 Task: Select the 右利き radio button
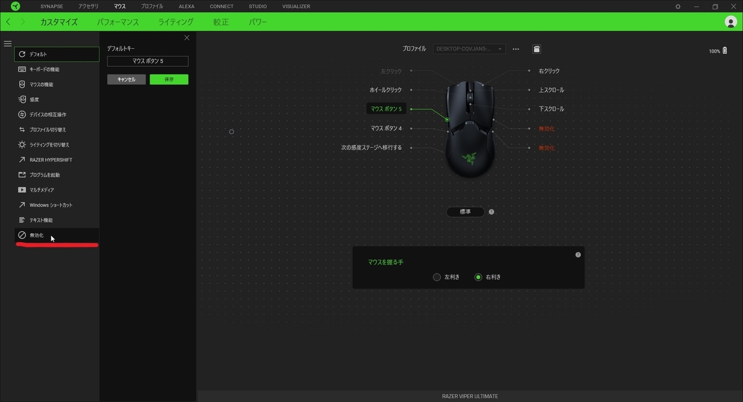pos(478,277)
